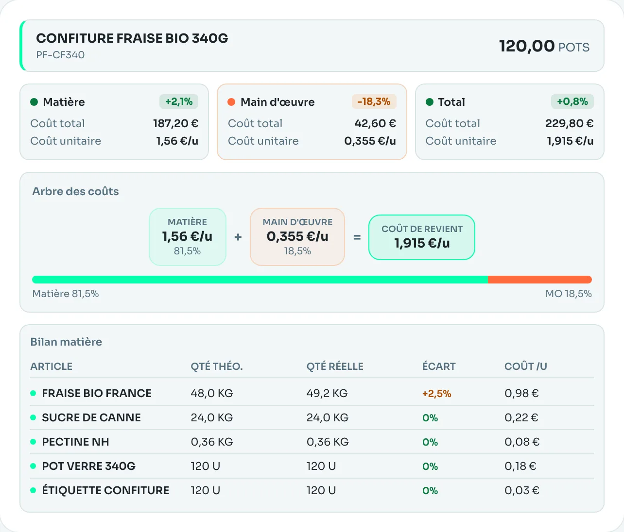Select the +2,1% Matière variance badge
624x532 pixels.
[x=179, y=101]
